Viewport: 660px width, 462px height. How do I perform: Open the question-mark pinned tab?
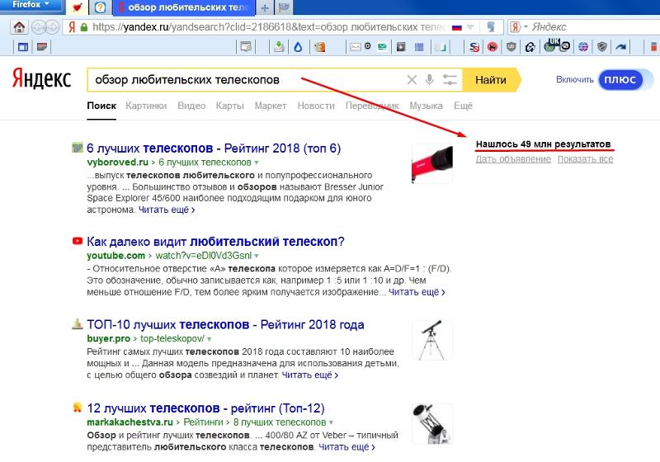[x=100, y=7]
